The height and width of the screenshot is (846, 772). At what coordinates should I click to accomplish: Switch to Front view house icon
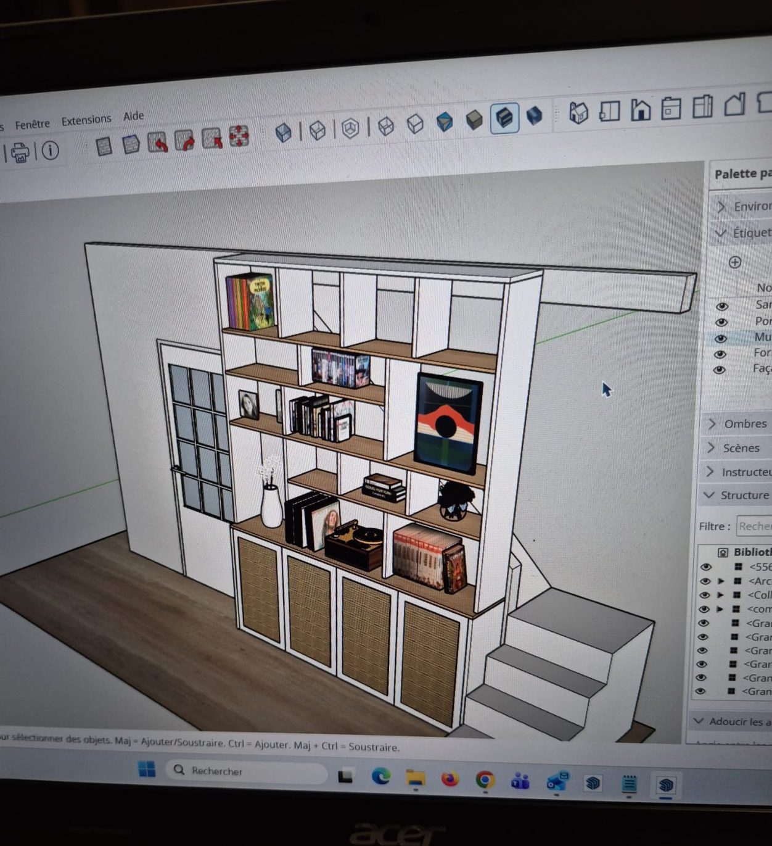click(x=641, y=109)
